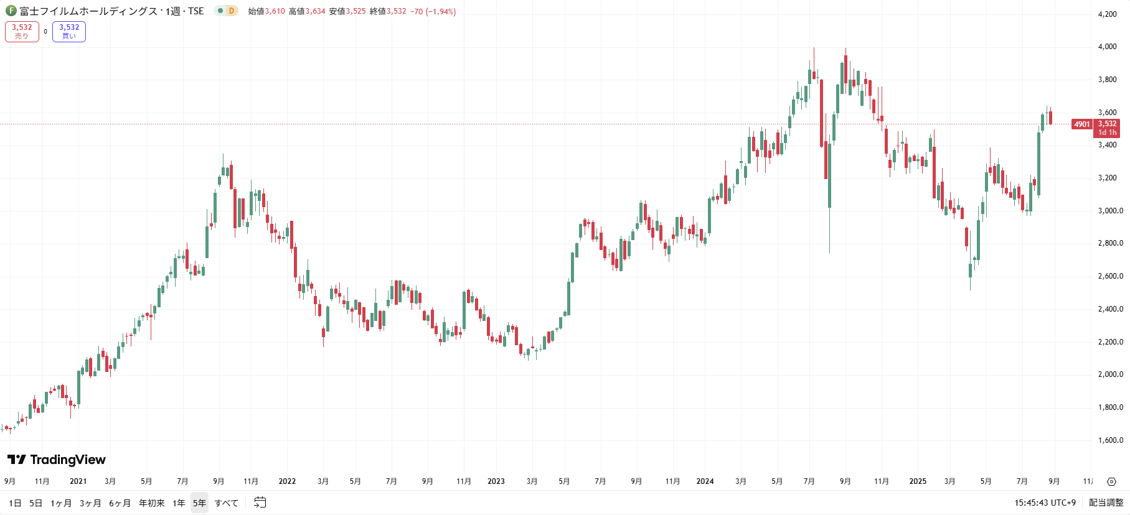1130x515 pixels.
Task: Click the 安値 3,525 low value
Action: [x=347, y=11]
